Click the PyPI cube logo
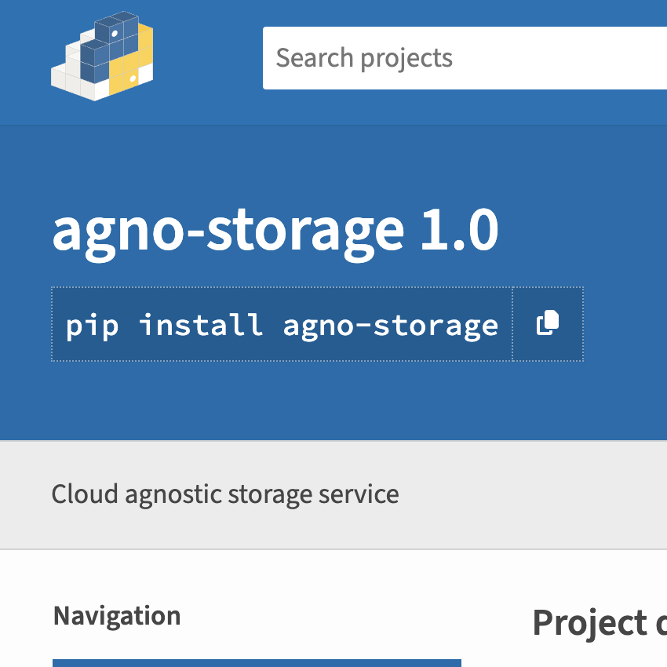The height and width of the screenshot is (667, 667). pos(102,56)
